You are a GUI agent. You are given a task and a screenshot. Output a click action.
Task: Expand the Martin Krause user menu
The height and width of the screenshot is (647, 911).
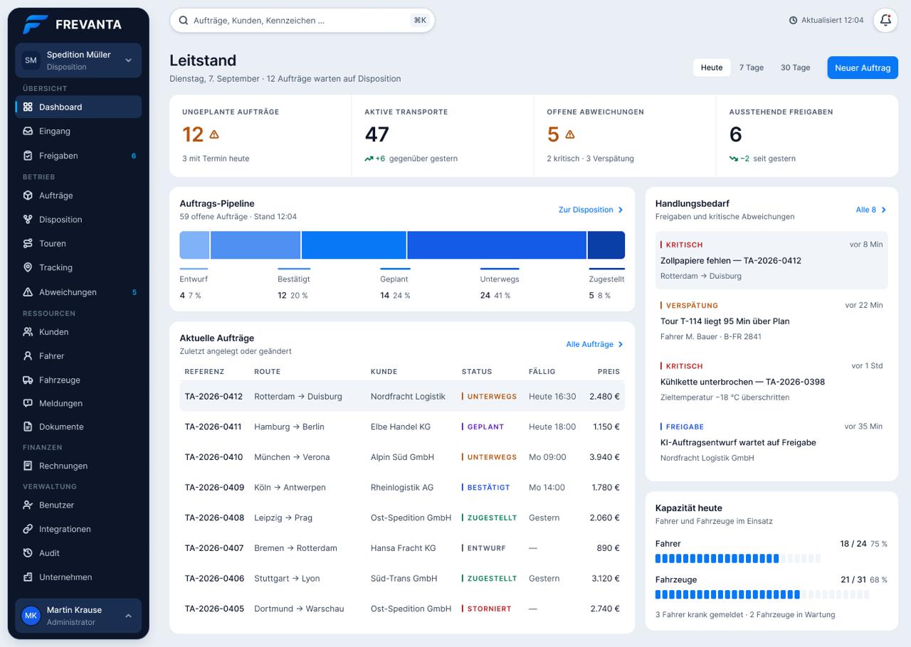78,616
